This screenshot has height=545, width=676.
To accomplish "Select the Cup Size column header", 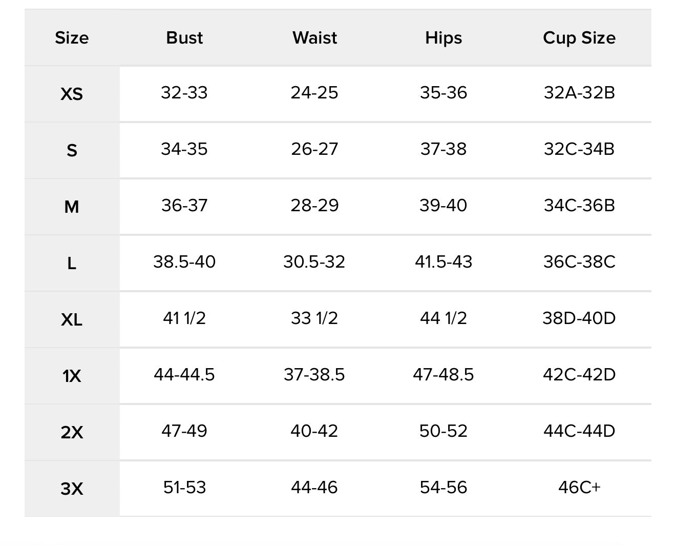I will pyautogui.click(x=579, y=38).
